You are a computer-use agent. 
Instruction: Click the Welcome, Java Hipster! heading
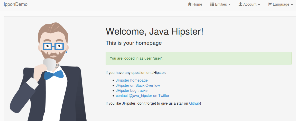tap(154, 31)
